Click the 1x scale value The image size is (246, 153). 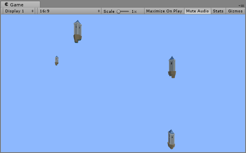coord(134,12)
